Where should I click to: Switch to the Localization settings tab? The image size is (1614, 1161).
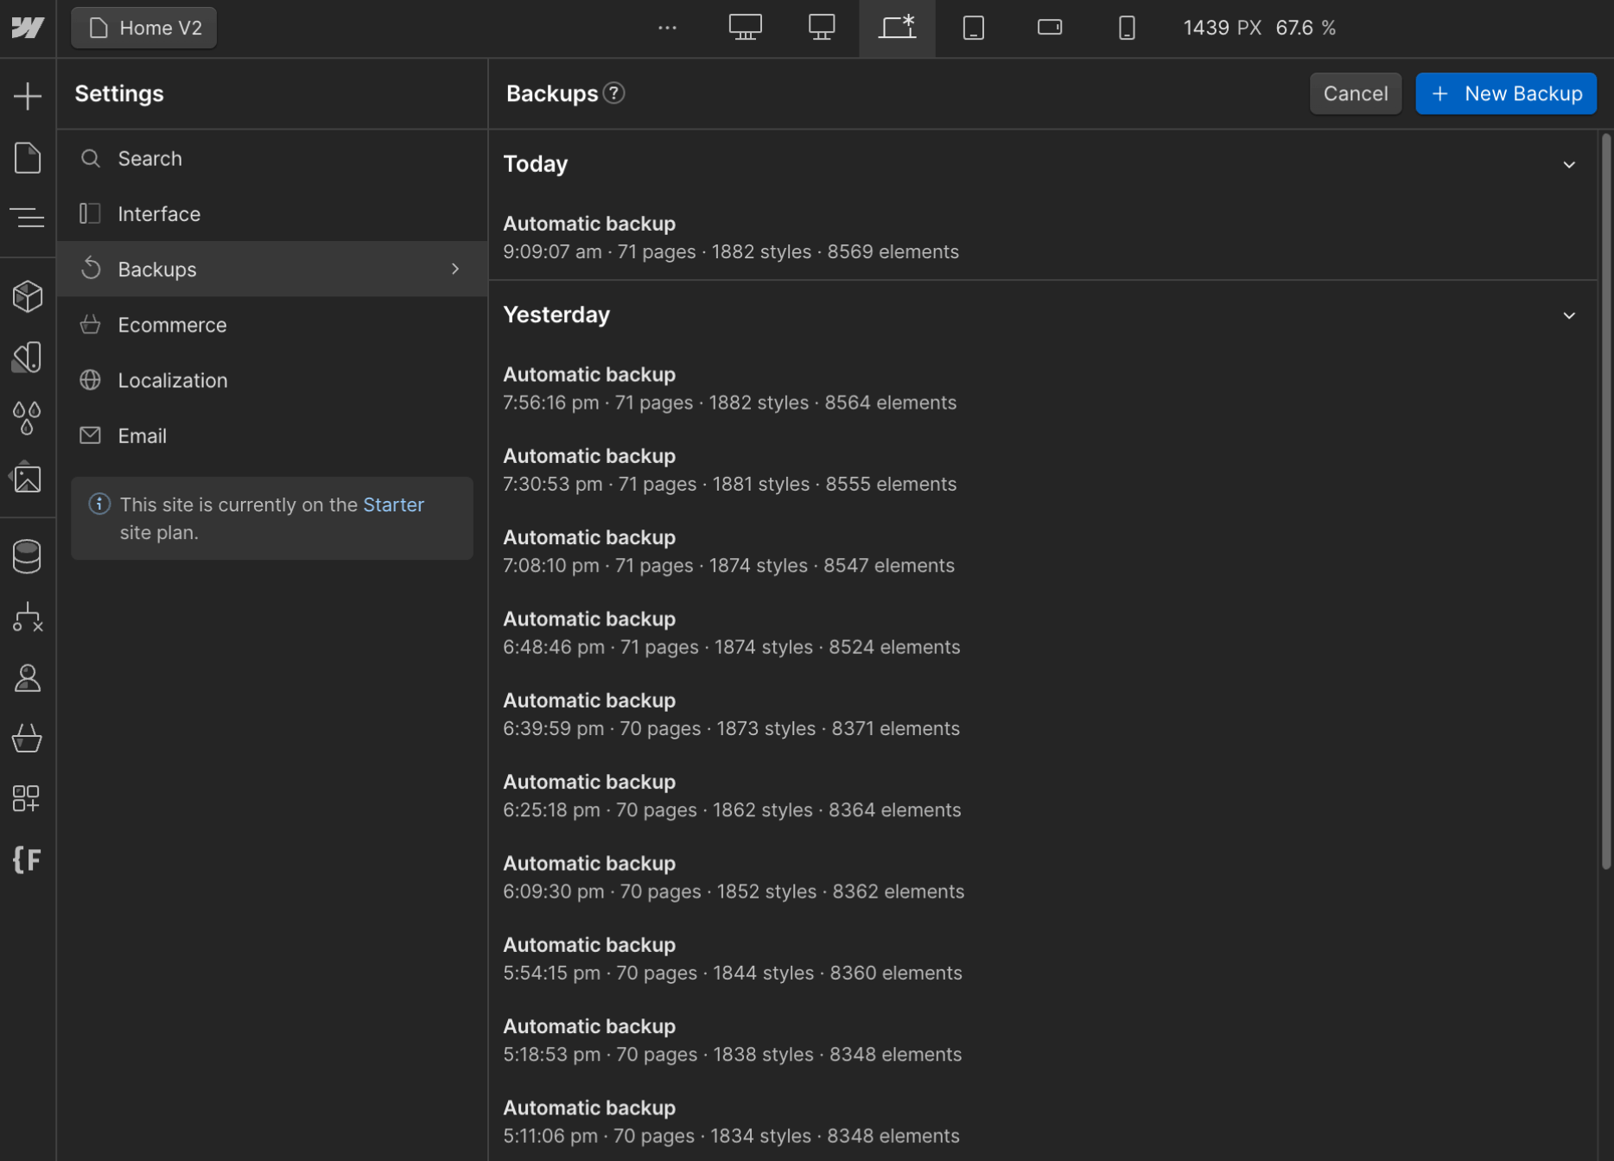coord(173,380)
